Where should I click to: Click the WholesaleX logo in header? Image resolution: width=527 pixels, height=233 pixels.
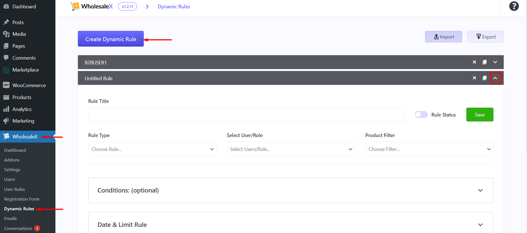(92, 6)
